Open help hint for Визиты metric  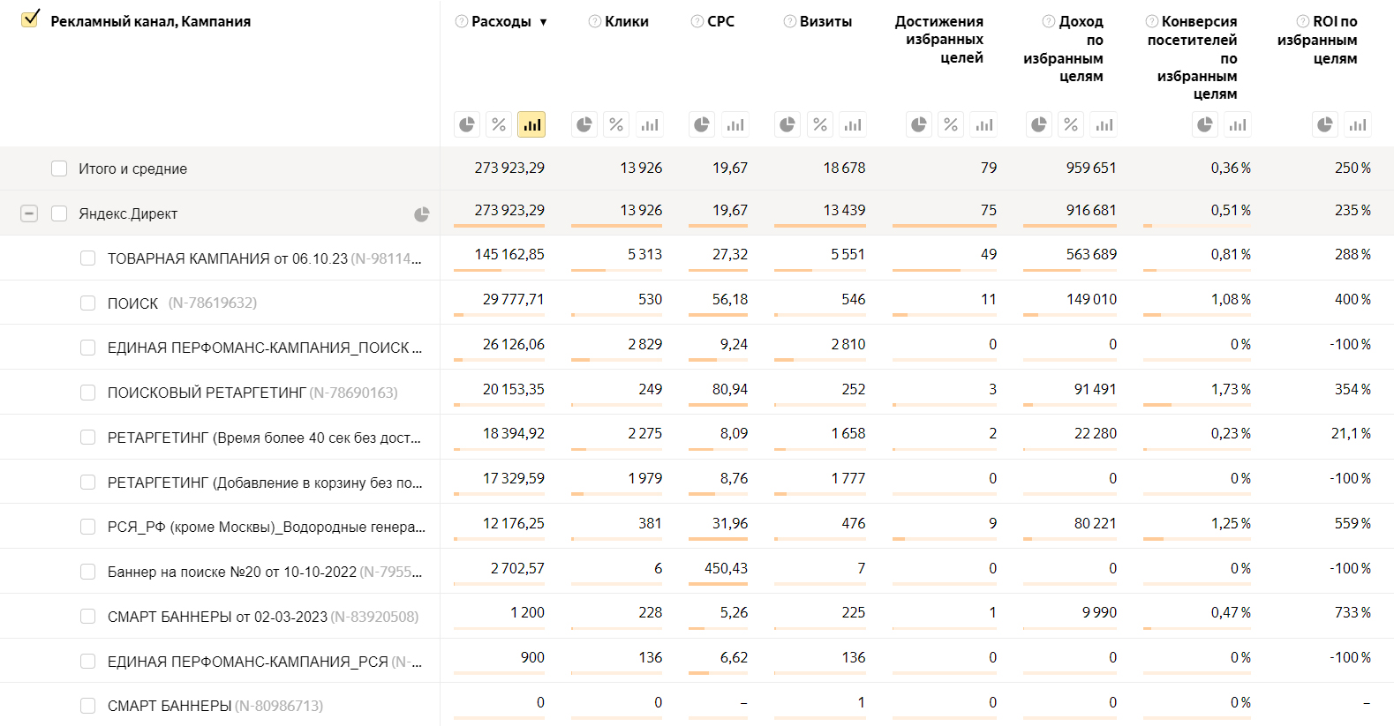pyautogui.click(x=790, y=21)
